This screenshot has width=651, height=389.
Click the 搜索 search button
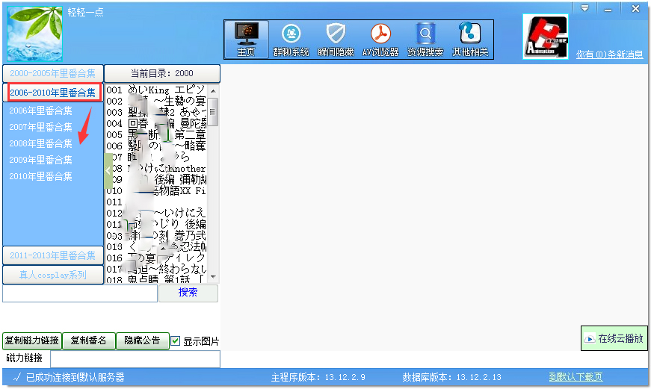click(x=188, y=293)
